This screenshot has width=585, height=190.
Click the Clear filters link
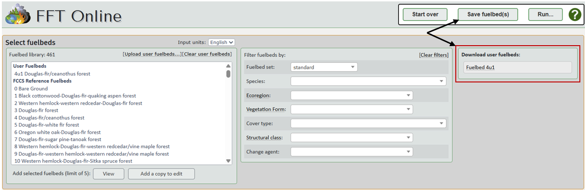pyautogui.click(x=434, y=55)
